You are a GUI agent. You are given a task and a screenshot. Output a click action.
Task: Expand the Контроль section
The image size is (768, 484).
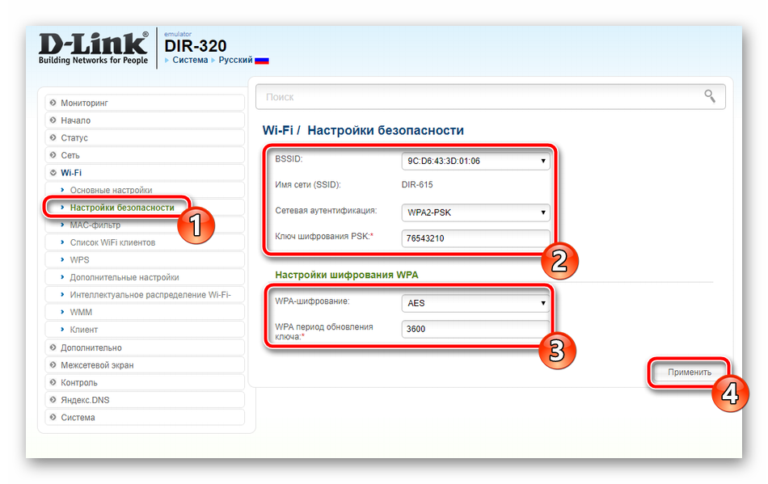pos(145,383)
